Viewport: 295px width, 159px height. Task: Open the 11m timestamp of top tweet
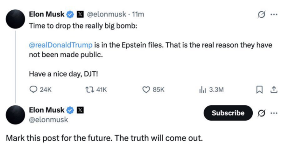tap(138, 15)
